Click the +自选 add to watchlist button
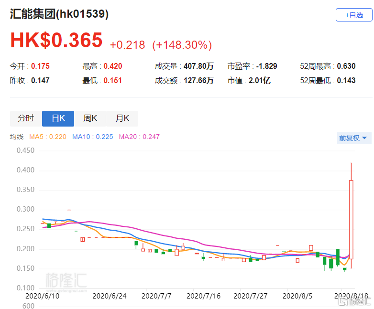 (x=354, y=15)
